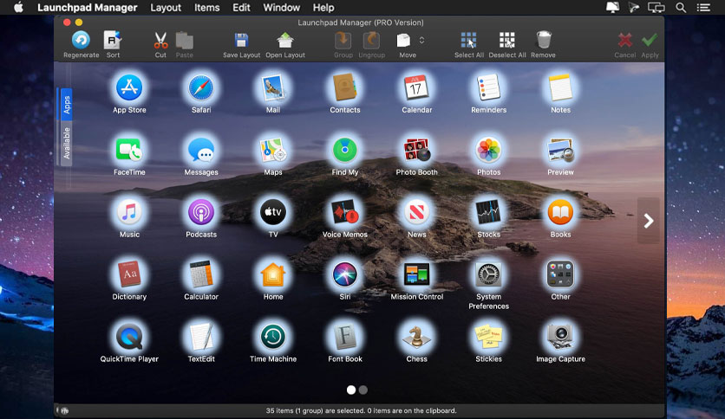Select the Safari app icon

click(x=201, y=87)
